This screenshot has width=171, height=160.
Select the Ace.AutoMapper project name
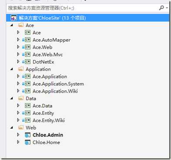click(x=51, y=40)
